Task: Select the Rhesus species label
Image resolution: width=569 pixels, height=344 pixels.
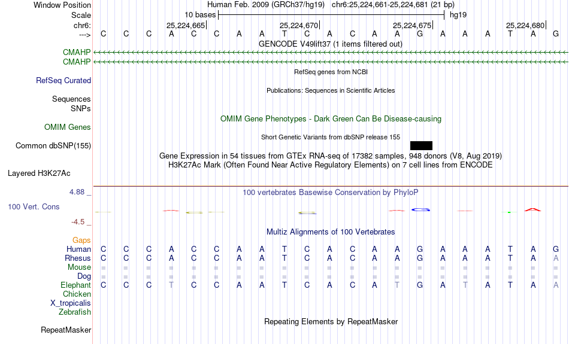Action: (78, 258)
